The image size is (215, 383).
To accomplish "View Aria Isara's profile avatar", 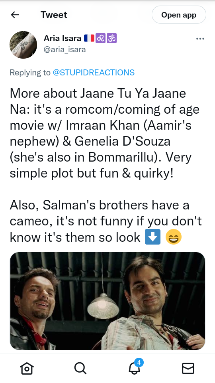I will [x=23, y=45].
